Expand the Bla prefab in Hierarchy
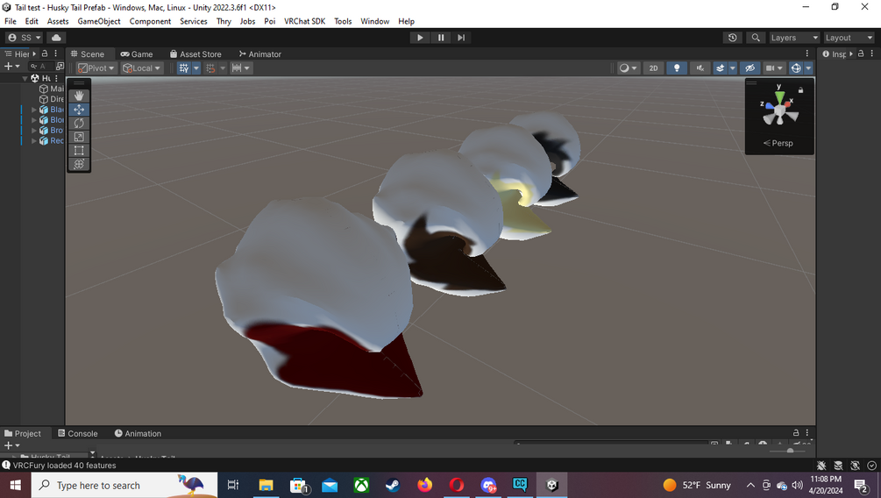 pyautogui.click(x=33, y=110)
